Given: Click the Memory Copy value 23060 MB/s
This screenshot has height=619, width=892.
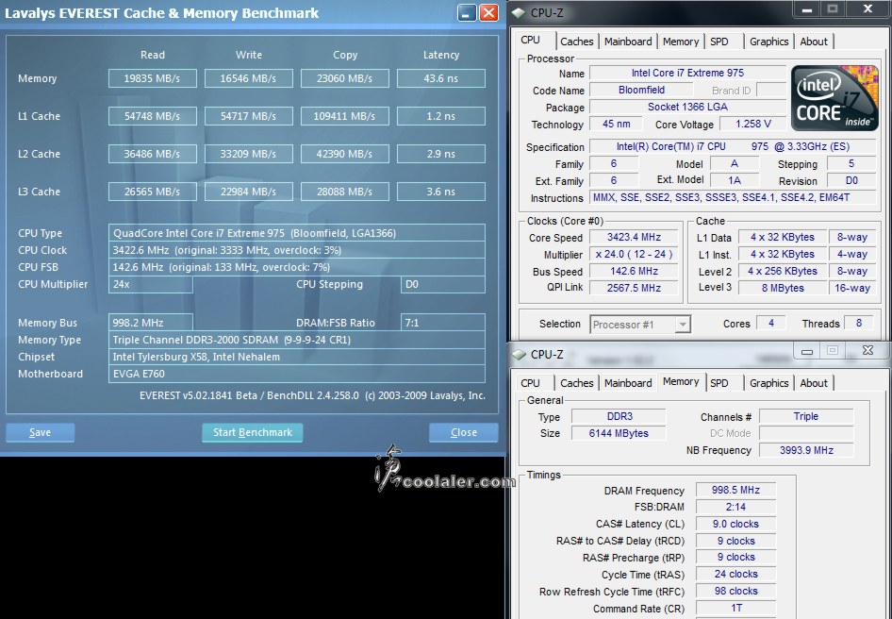Looking at the screenshot, I should tap(345, 78).
